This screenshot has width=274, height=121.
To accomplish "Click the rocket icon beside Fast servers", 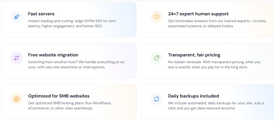I will point(17,17).
